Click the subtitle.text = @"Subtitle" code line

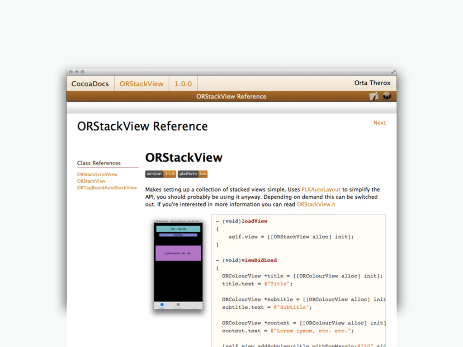pos(267,307)
